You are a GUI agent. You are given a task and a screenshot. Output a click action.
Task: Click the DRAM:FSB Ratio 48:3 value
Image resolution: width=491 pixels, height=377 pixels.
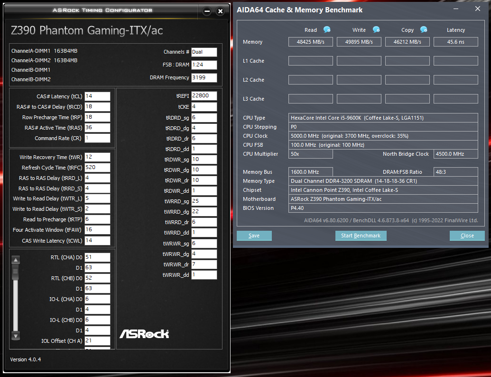455,172
